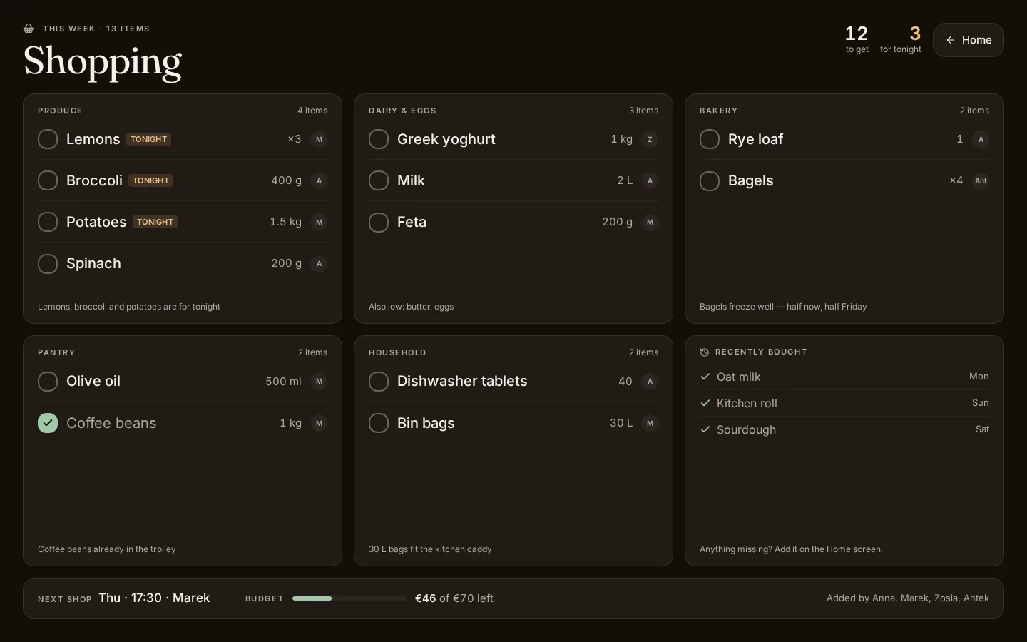
Task: Click the '1.5 kg' quantity for Potatoes
Action: tap(285, 222)
